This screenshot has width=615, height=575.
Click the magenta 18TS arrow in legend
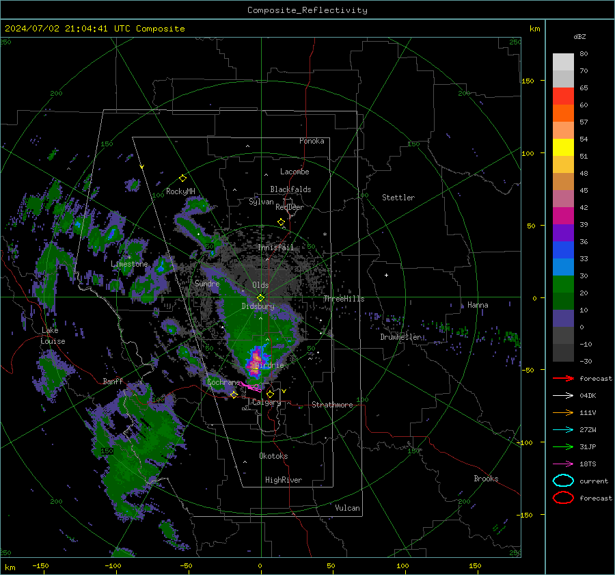pos(563,464)
